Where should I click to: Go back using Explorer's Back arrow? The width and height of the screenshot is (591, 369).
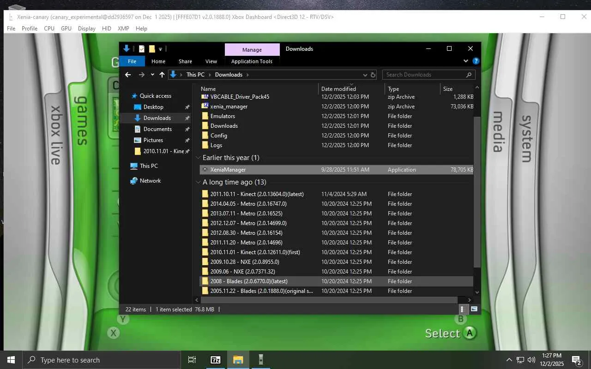click(128, 75)
